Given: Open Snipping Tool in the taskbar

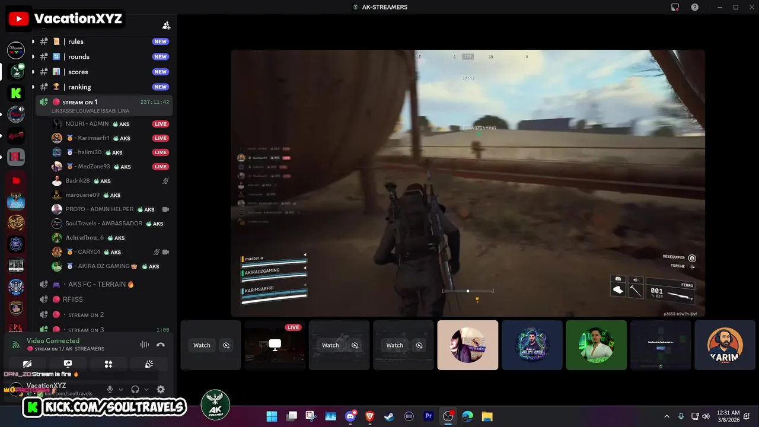Looking at the screenshot, I should coord(311,416).
